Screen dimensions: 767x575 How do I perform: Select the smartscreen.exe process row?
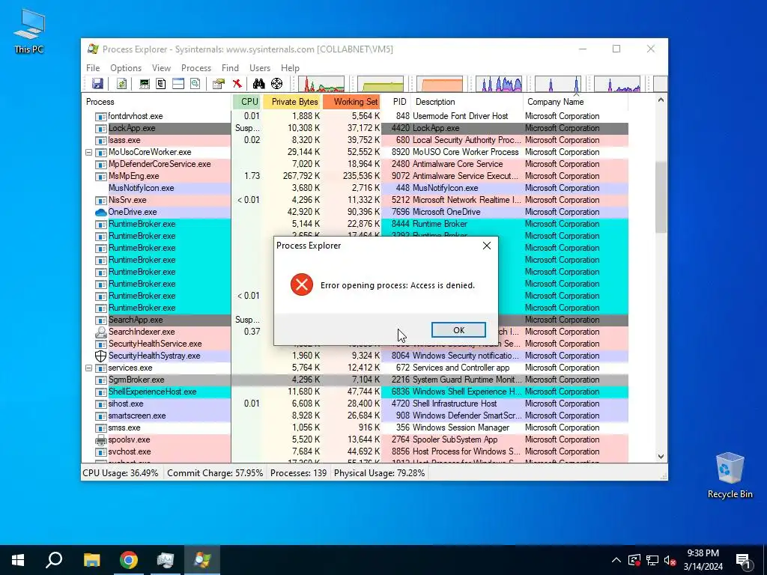tap(355, 416)
